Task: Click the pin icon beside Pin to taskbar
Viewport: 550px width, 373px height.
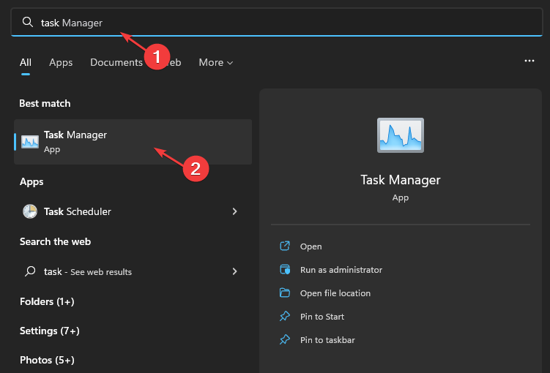Action: pyautogui.click(x=285, y=340)
